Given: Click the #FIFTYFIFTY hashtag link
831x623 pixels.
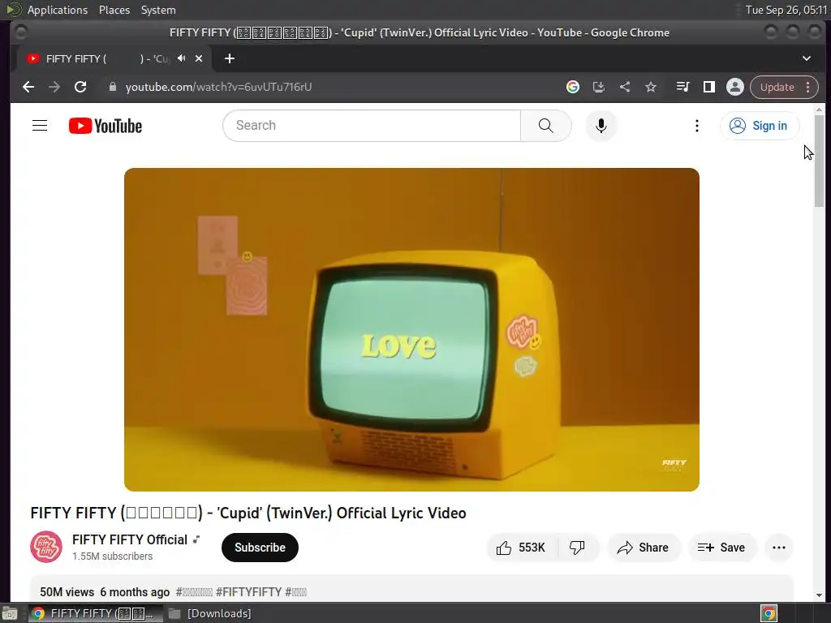Looking at the screenshot, I should (x=248, y=591).
